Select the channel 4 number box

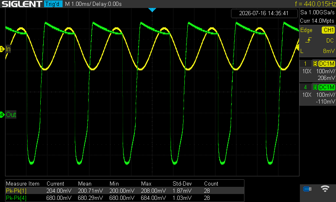[x=306, y=87]
